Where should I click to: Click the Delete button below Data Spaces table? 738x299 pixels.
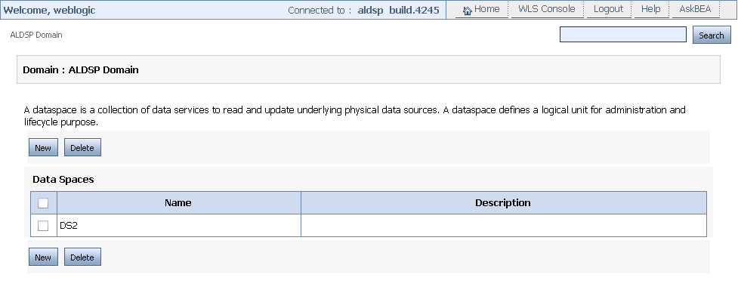(x=82, y=257)
